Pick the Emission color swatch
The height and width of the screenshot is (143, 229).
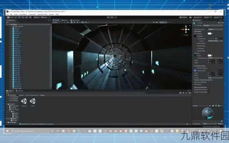coord(210,56)
